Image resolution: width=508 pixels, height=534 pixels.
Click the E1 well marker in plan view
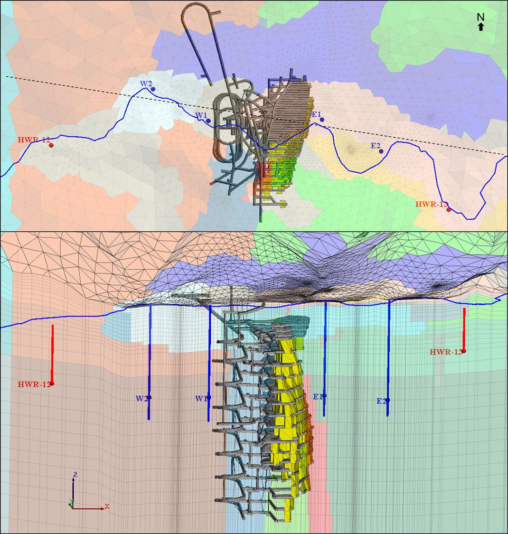322,120
